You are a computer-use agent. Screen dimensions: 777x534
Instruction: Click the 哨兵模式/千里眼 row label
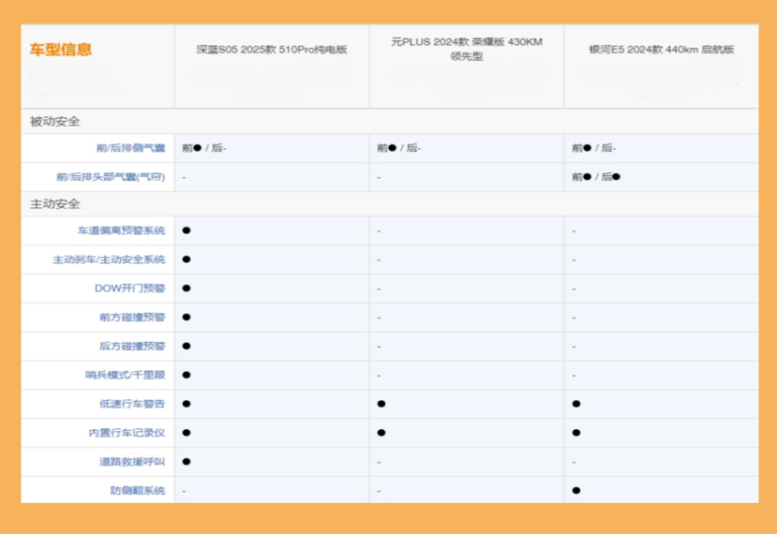click(x=126, y=375)
